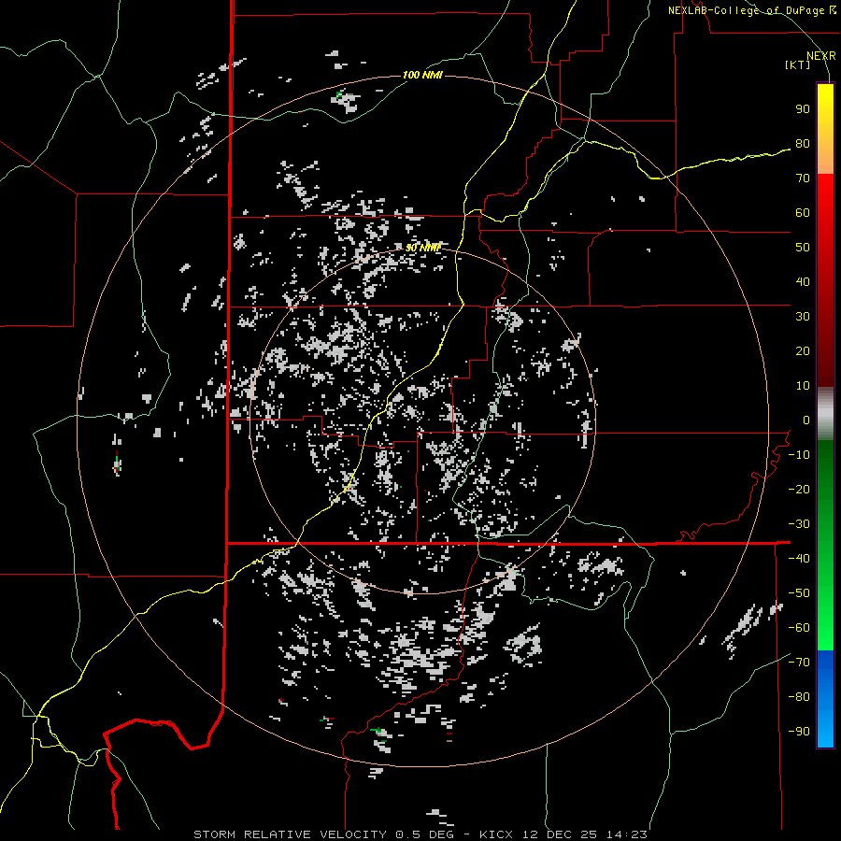Click the 20 value on the velocity scale
The height and width of the screenshot is (841, 841).
click(x=803, y=350)
